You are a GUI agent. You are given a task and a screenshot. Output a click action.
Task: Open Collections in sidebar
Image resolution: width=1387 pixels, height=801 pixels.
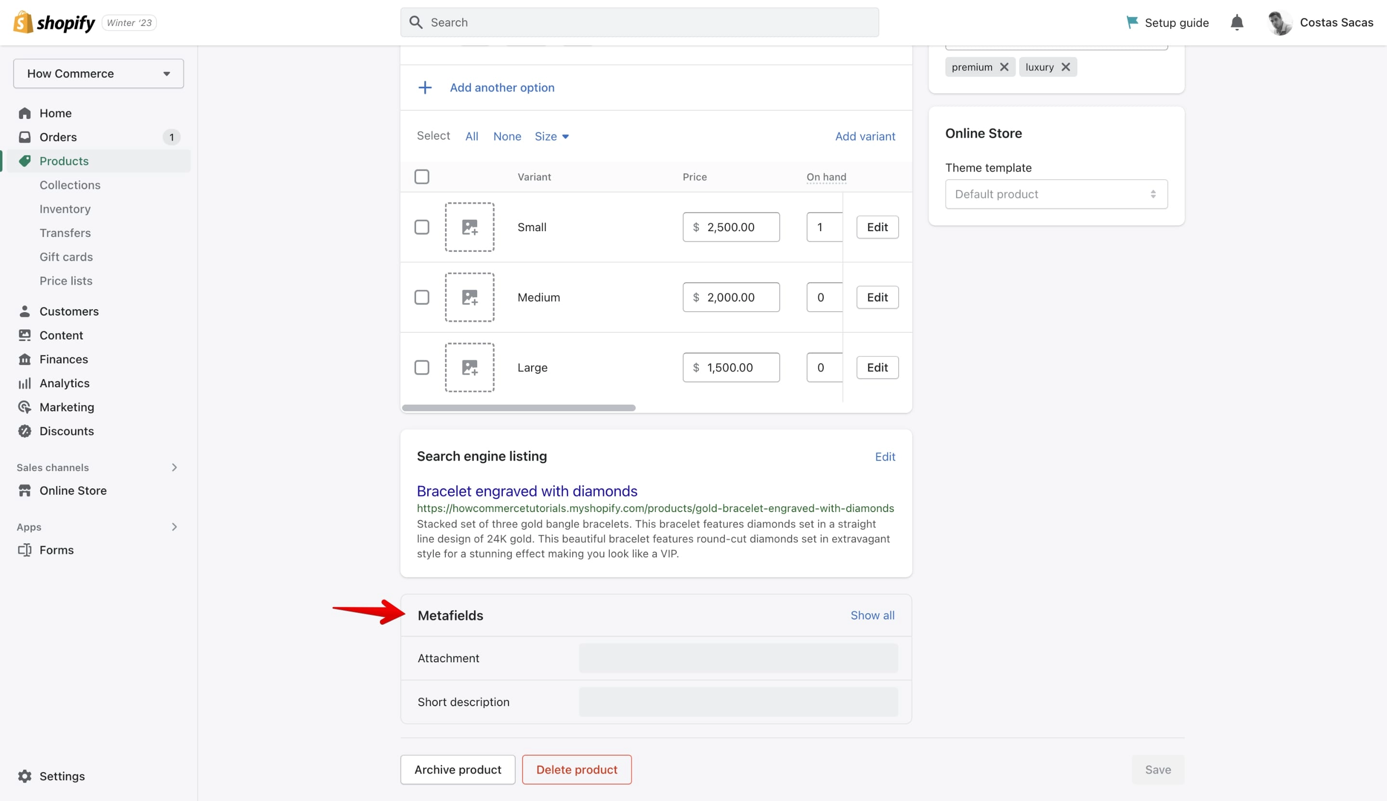coord(70,185)
